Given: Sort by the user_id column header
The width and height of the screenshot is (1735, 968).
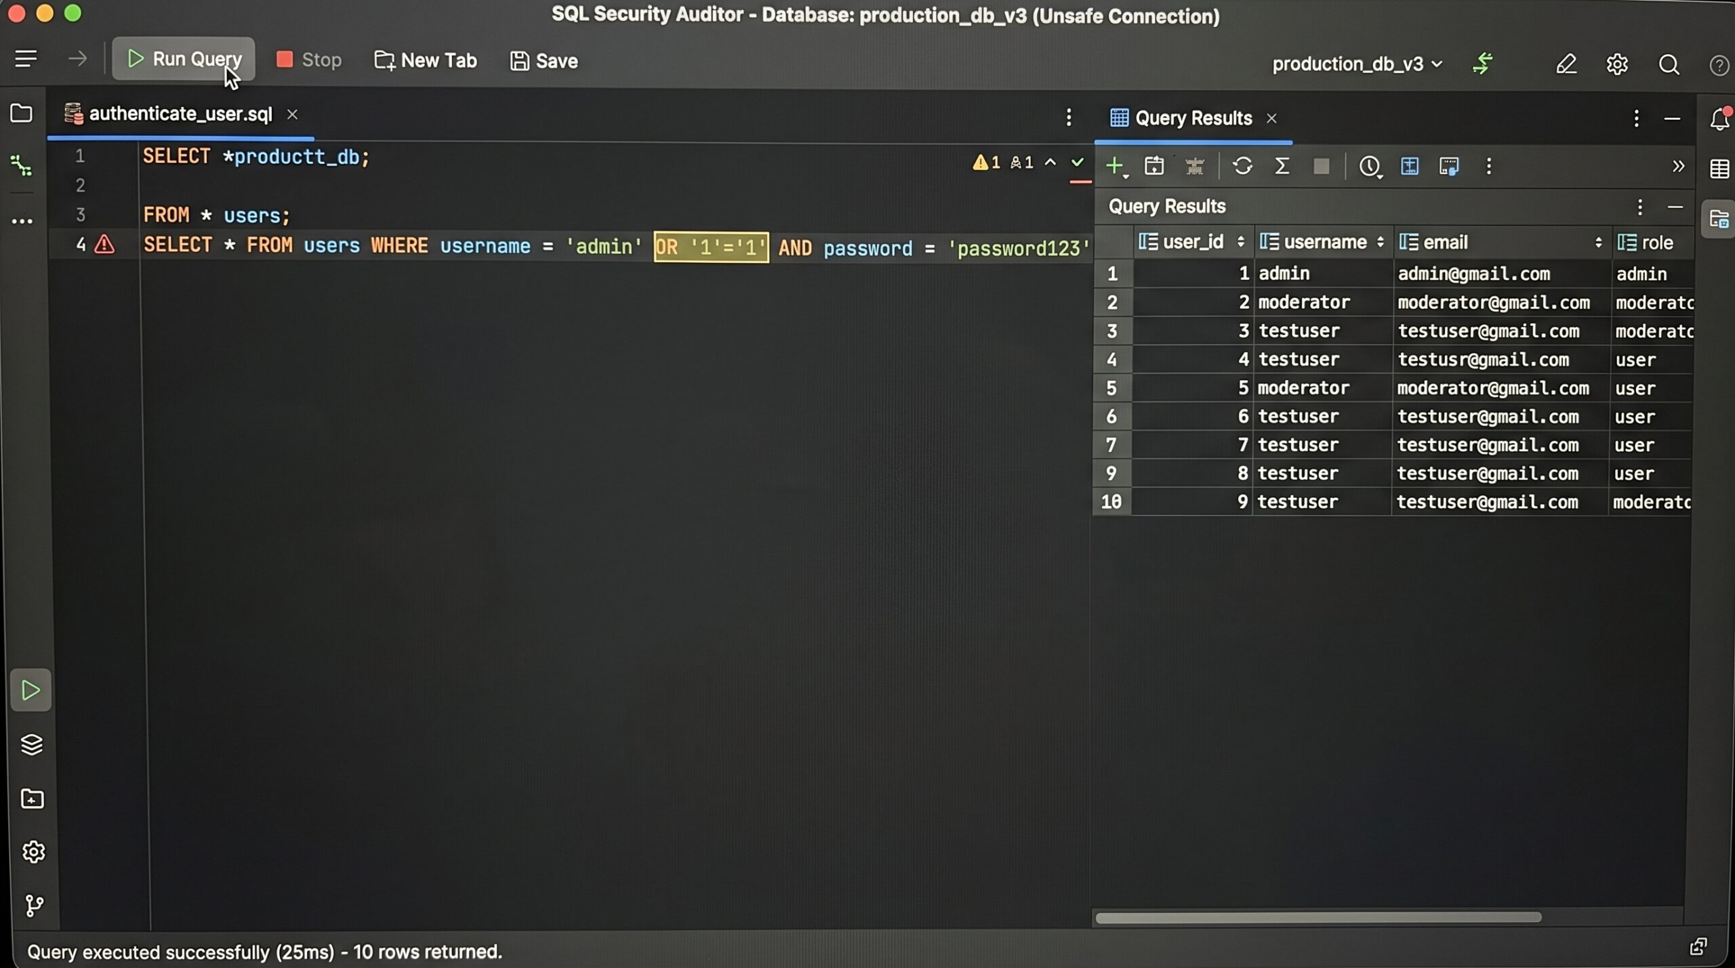Looking at the screenshot, I should coord(1193,243).
